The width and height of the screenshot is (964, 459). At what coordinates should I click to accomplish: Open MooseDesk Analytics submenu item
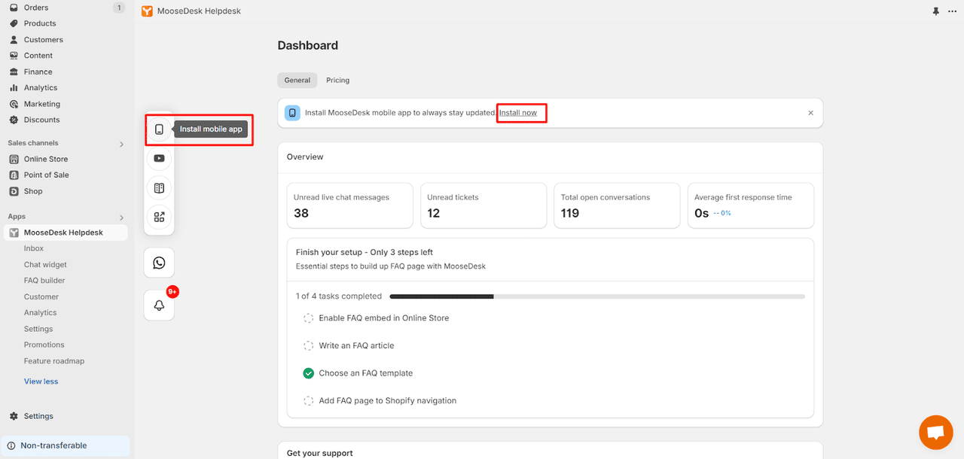coord(40,313)
